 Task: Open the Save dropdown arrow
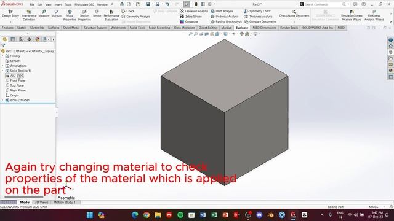(x=152, y=4)
